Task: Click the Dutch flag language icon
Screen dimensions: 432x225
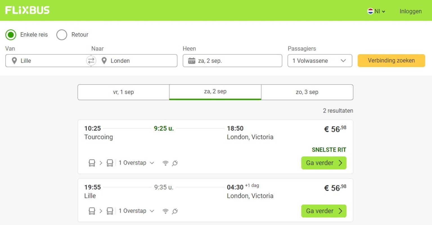Action: [370, 11]
